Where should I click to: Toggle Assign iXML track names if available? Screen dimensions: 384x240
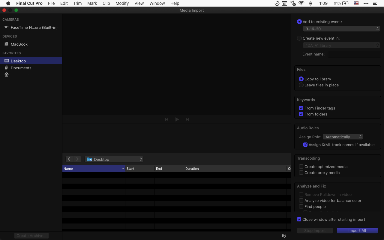pyautogui.click(x=305, y=145)
